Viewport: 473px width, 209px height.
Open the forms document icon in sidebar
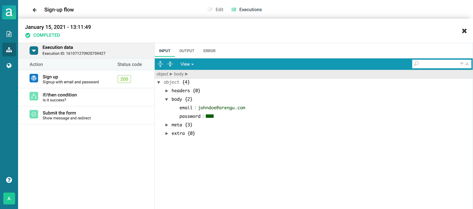point(9,34)
